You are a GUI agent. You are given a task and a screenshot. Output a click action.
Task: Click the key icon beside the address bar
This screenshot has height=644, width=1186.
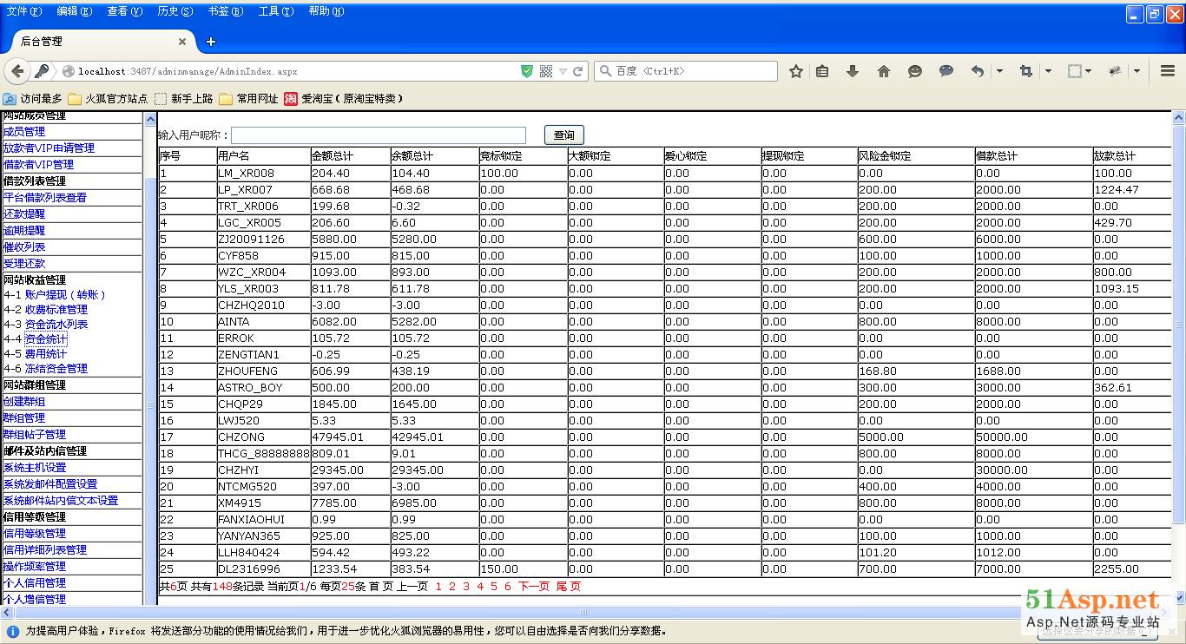coord(41,71)
